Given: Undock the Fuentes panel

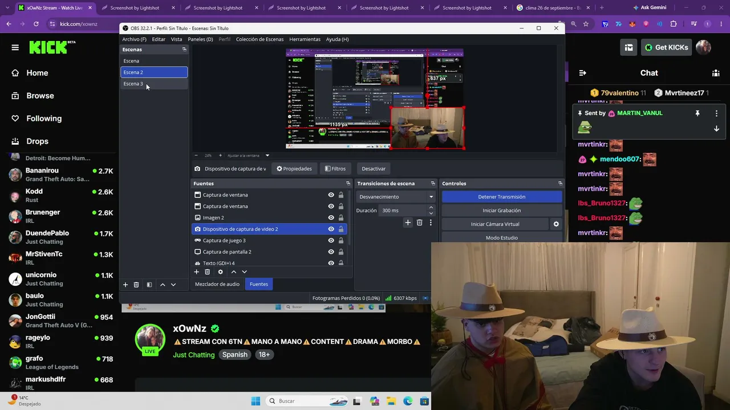Looking at the screenshot, I should 348,183.
